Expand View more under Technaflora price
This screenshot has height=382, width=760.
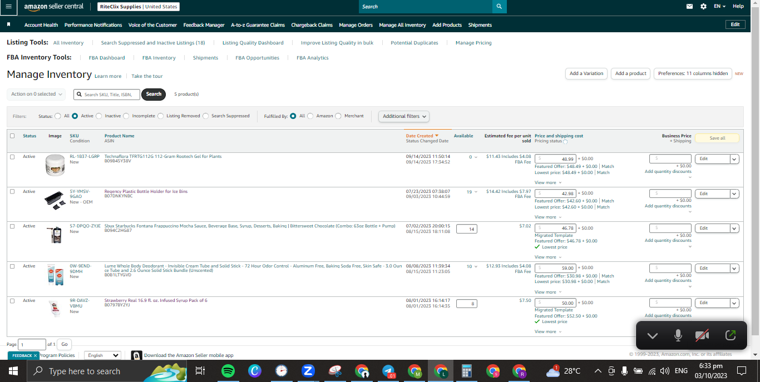pyautogui.click(x=548, y=182)
